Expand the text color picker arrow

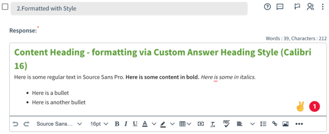[154, 124]
